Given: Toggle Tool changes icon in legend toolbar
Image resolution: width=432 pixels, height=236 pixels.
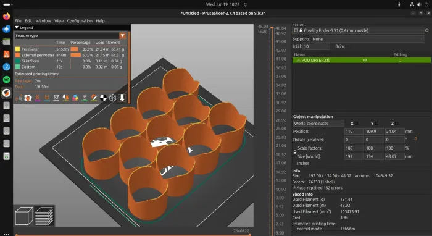Looking at the screenshot, I should coord(65,98).
